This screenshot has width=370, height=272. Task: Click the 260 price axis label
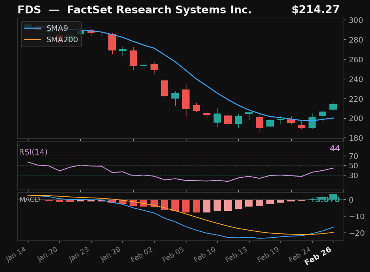356,60
